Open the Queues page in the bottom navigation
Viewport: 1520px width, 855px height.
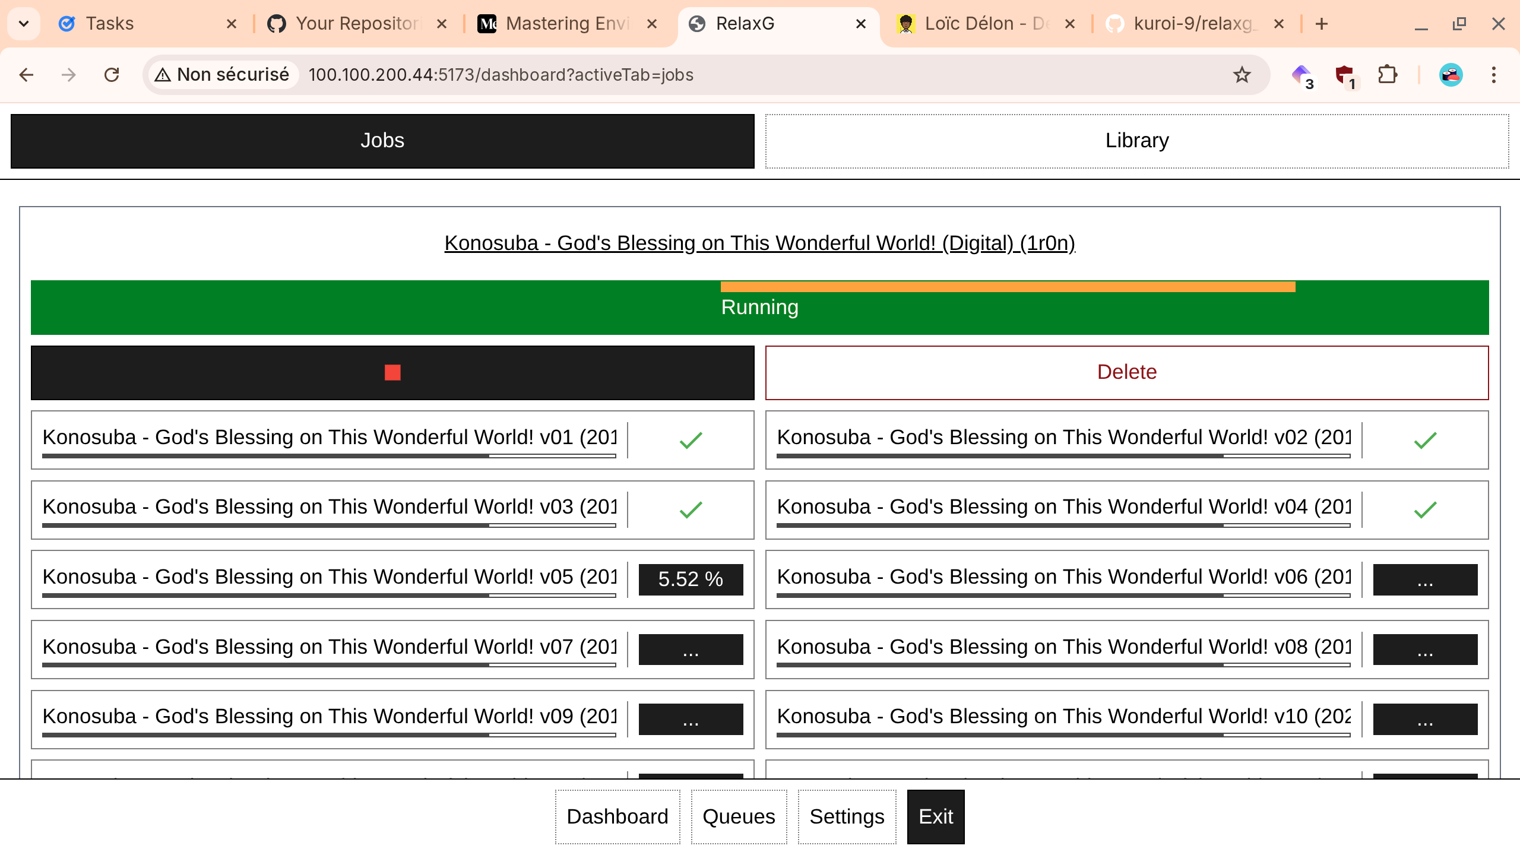(739, 816)
